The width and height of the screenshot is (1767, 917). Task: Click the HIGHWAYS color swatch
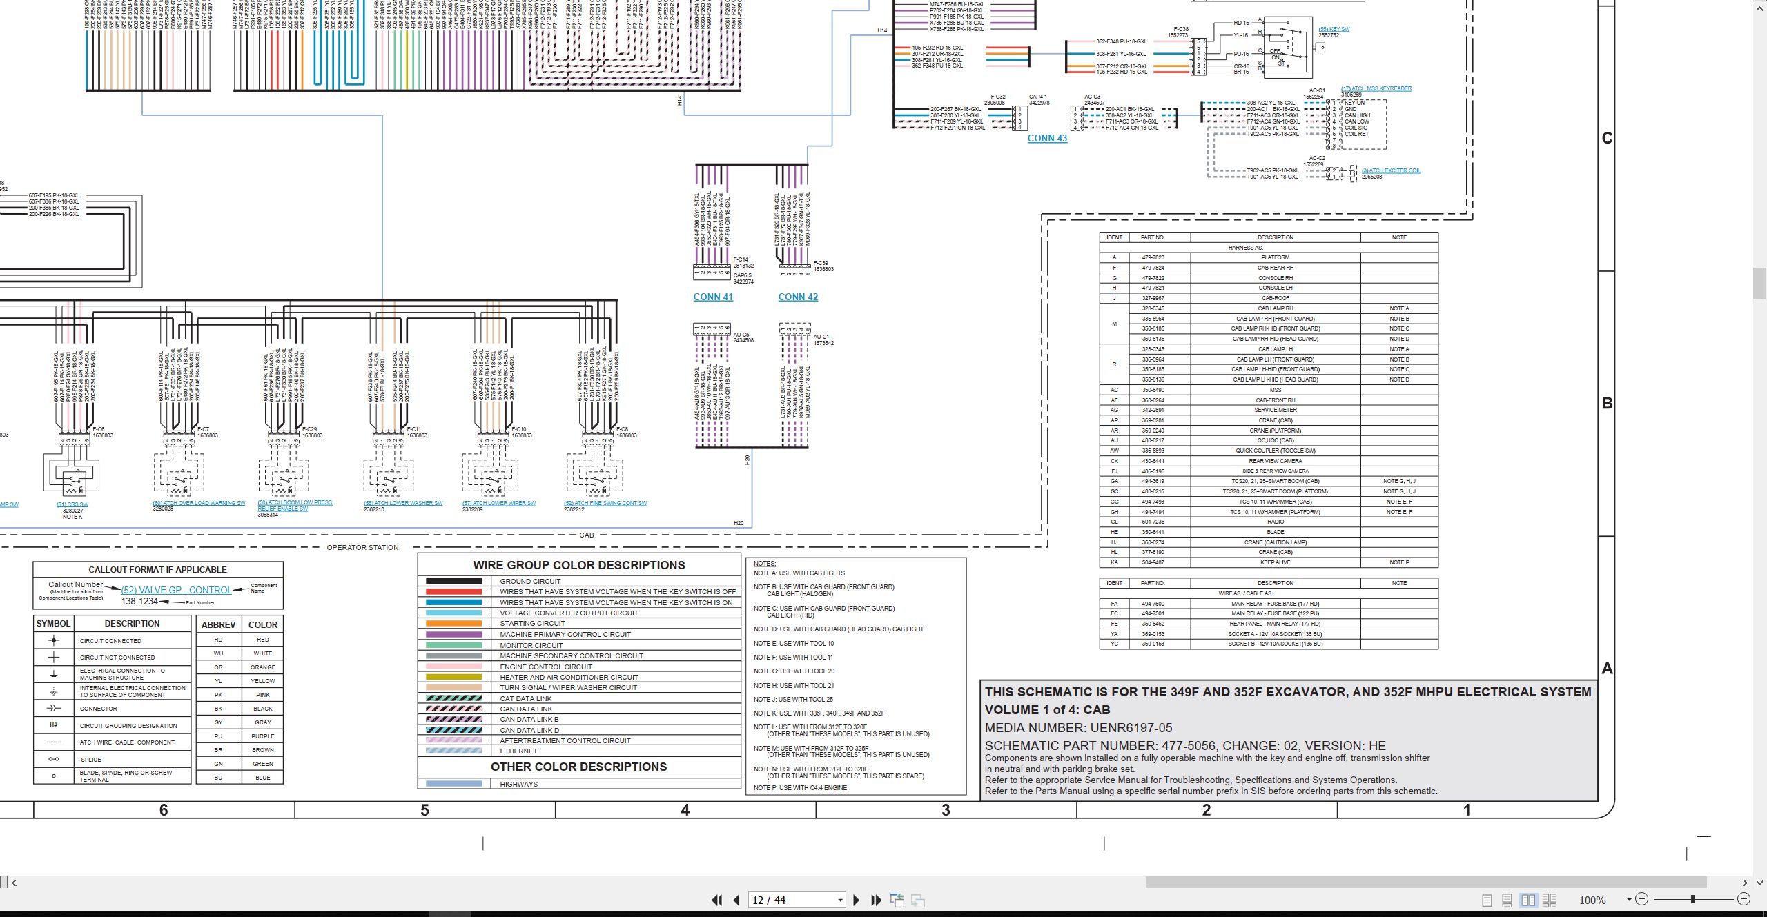[453, 784]
